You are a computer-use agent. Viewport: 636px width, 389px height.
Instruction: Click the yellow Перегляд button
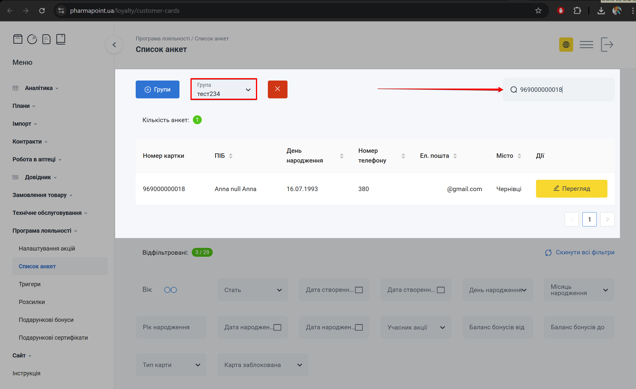[571, 189]
